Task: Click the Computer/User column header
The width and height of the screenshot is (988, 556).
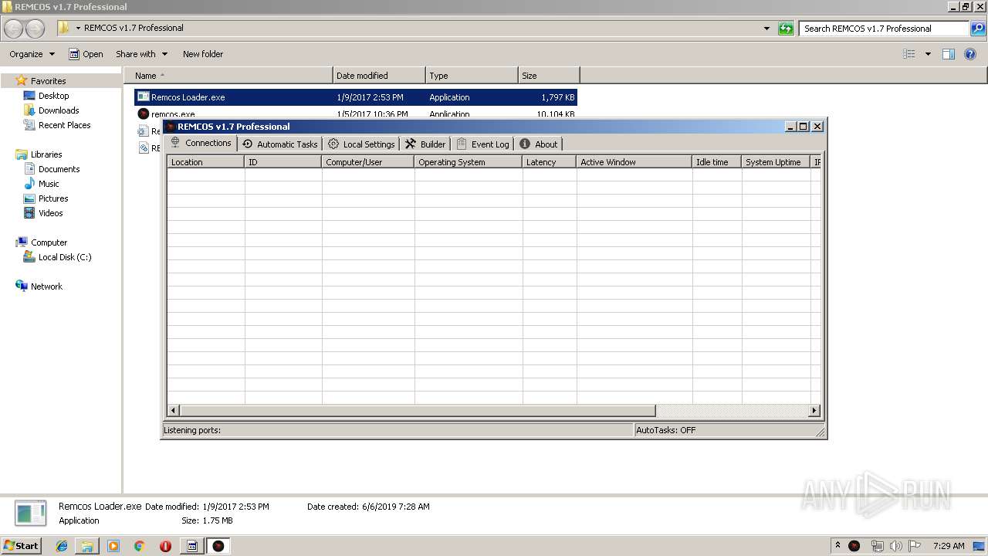Action: point(368,162)
